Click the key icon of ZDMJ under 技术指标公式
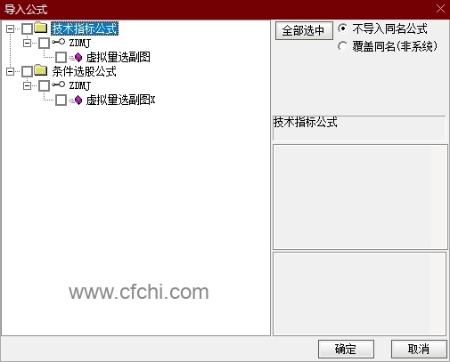Image resolution: width=450 pixels, height=362 pixels. click(58, 42)
